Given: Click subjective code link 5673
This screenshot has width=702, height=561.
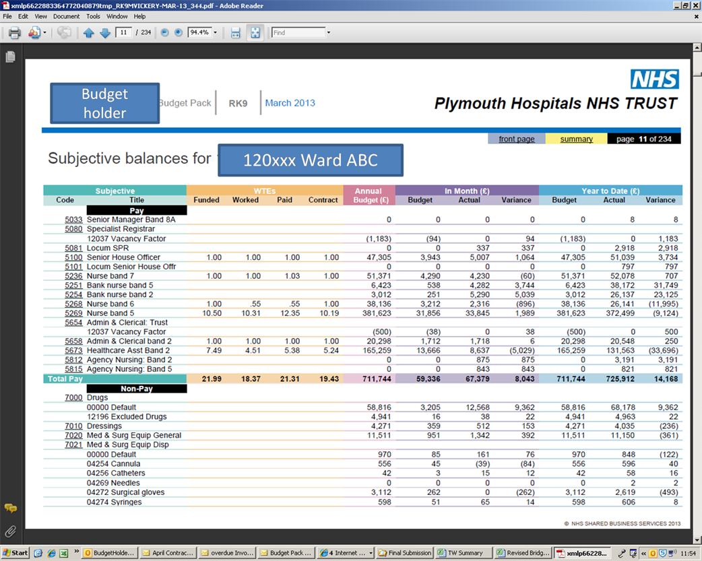Looking at the screenshot, I should tap(73, 350).
